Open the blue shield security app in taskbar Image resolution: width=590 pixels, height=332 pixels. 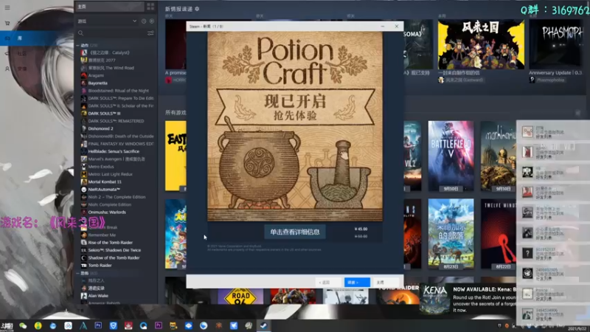114,325
